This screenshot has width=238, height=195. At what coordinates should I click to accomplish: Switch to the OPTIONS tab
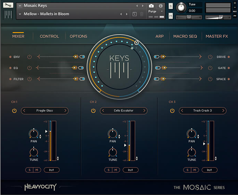coord(78,36)
